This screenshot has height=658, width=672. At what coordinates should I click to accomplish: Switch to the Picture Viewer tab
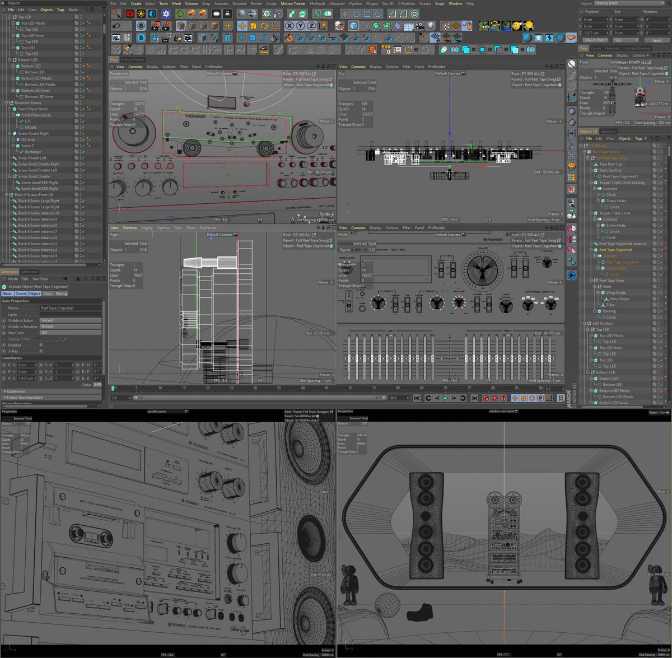(133, 59)
